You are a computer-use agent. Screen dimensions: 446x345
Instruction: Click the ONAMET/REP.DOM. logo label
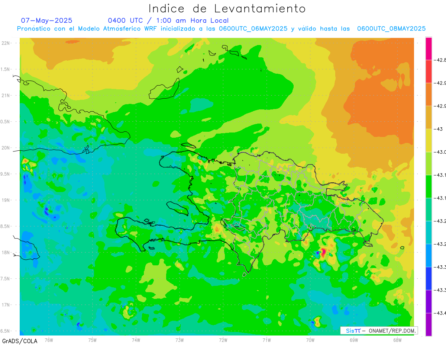[x=379, y=330]
